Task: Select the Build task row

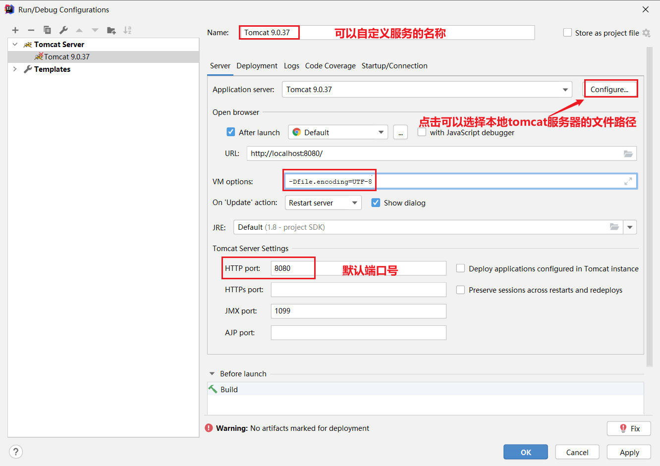Action: (x=426, y=389)
